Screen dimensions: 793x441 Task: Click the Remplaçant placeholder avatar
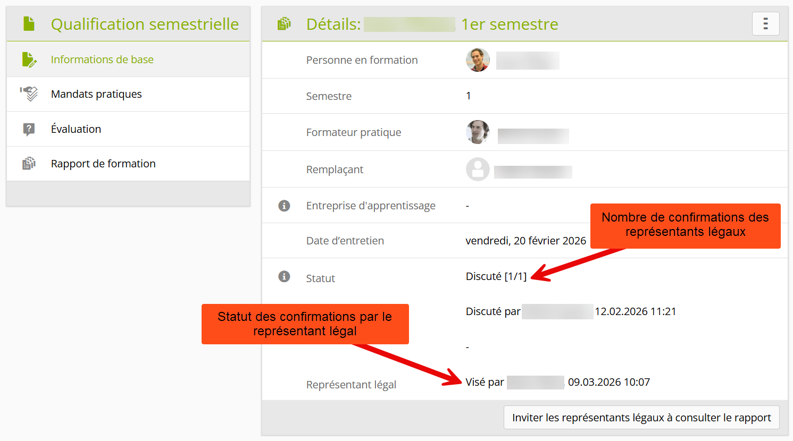click(478, 169)
